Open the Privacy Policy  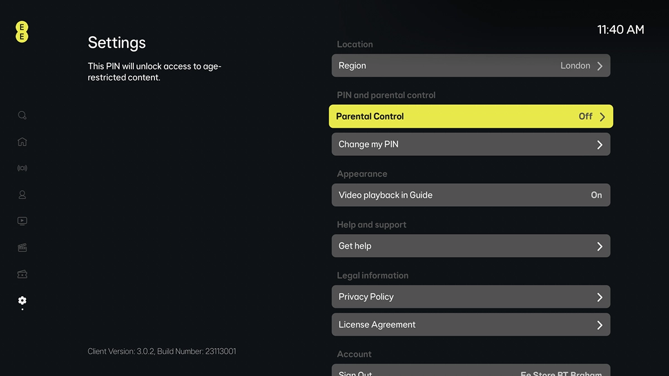pyautogui.click(x=471, y=296)
